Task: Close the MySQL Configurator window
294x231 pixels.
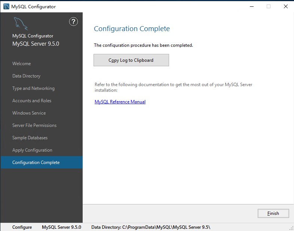Action: tap(285, 6)
